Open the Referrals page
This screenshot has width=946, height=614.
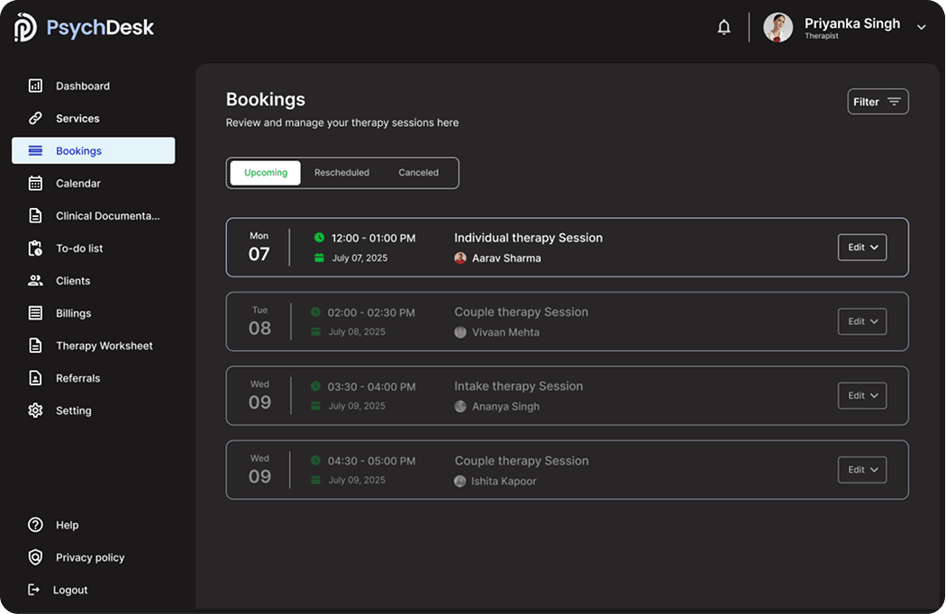(77, 377)
